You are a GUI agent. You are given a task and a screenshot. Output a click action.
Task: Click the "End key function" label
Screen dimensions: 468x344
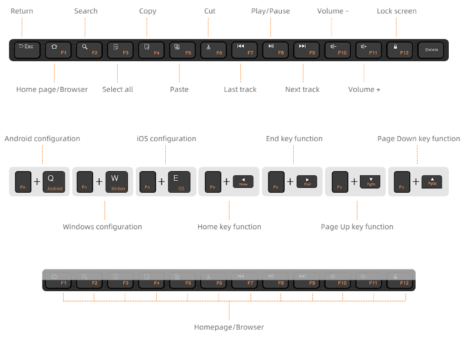[x=294, y=139]
